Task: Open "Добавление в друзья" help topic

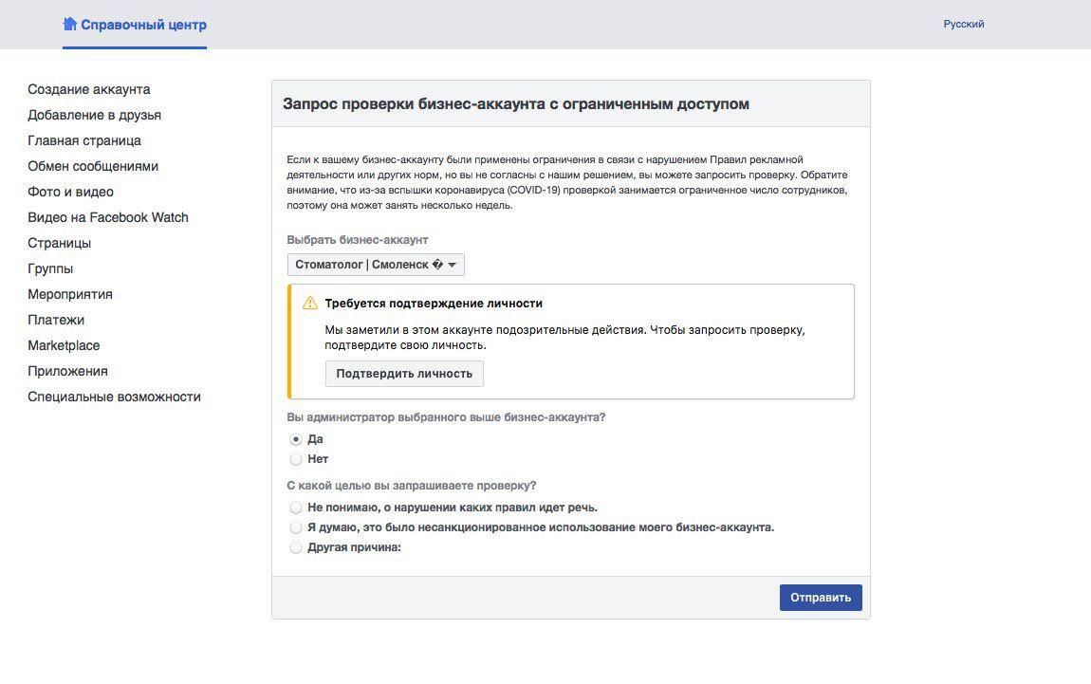Action: click(x=94, y=115)
